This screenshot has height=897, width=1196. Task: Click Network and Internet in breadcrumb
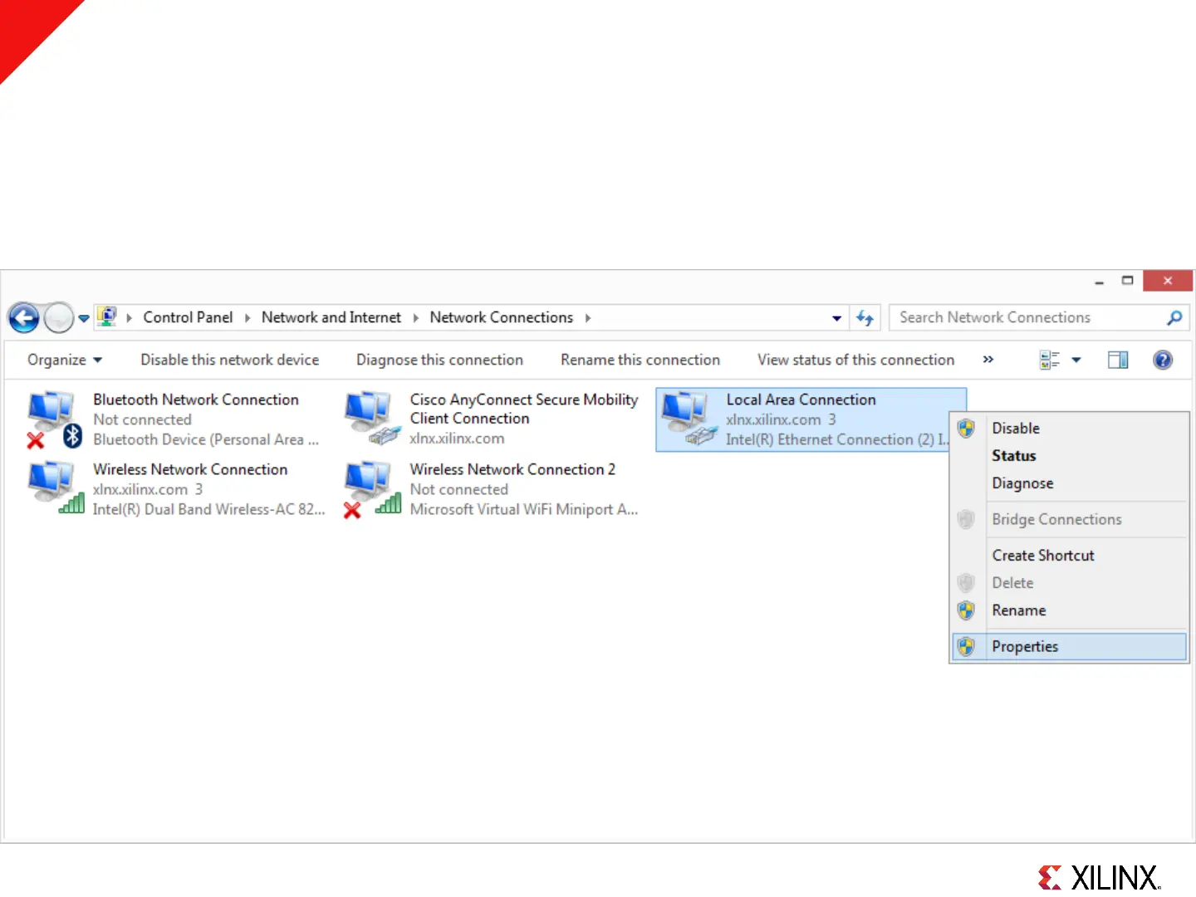click(331, 318)
